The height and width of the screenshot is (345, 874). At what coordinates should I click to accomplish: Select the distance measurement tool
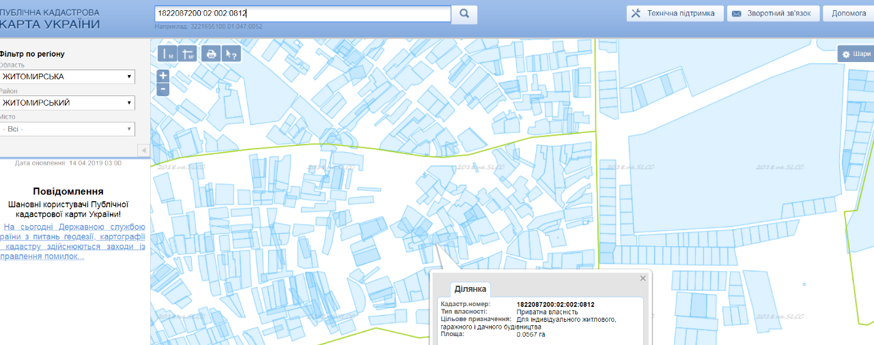168,54
